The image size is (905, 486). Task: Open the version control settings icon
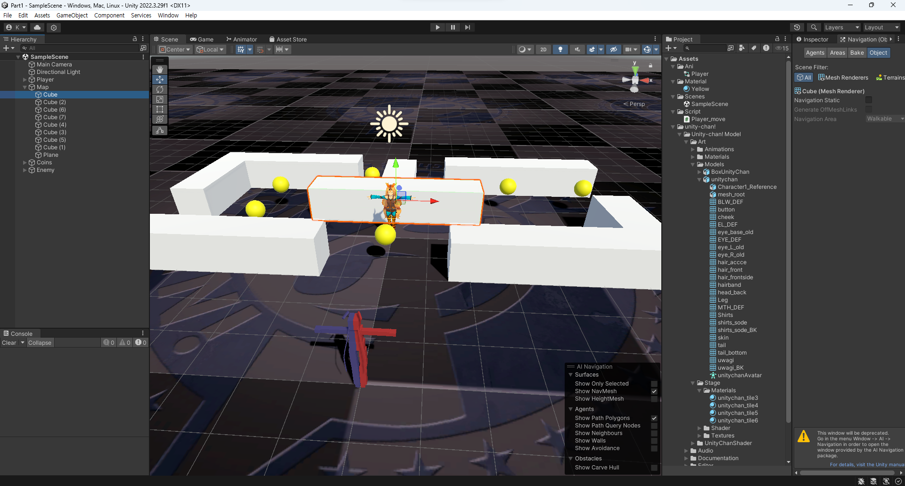coord(54,27)
